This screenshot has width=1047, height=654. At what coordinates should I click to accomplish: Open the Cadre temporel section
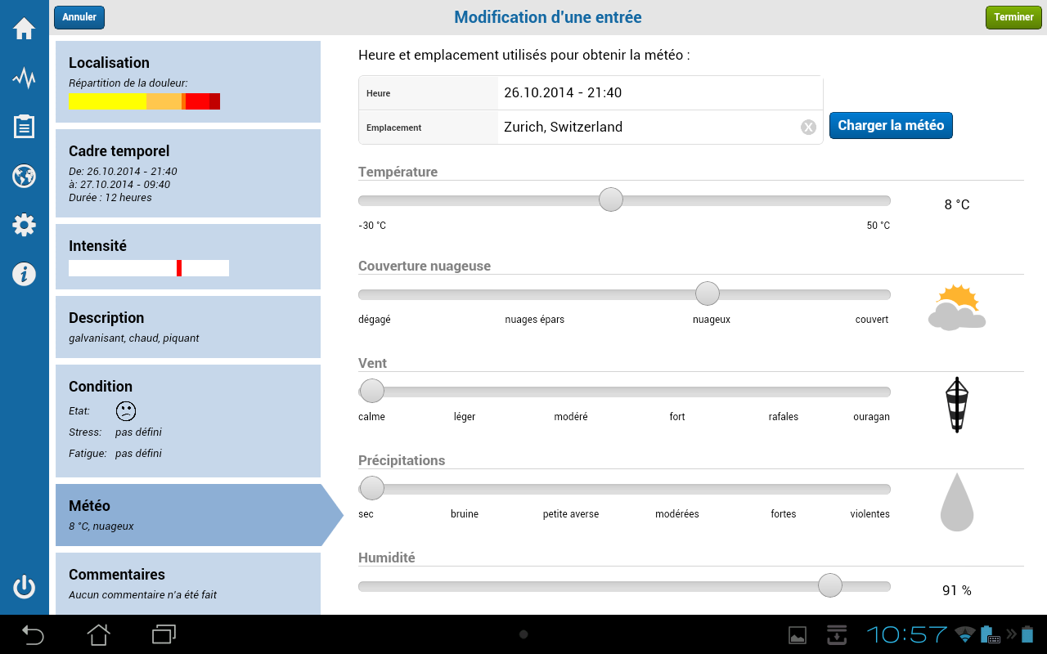point(188,173)
